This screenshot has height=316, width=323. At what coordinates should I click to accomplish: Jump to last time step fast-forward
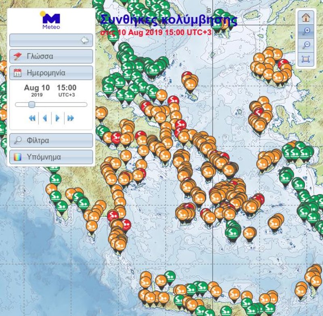(x=70, y=118)
